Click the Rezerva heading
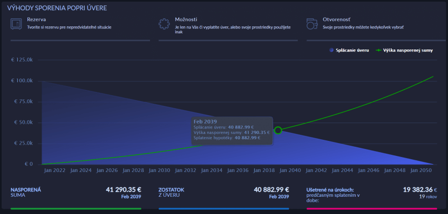 (37, 20)
